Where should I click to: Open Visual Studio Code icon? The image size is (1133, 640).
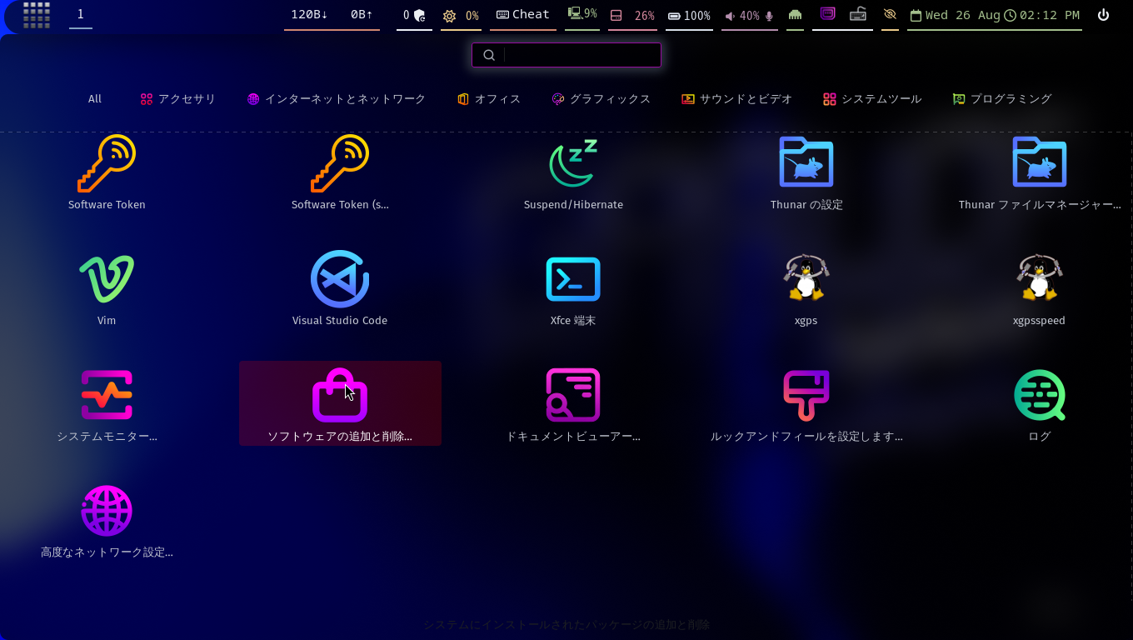pyautogui.click(x=340, y=279)
